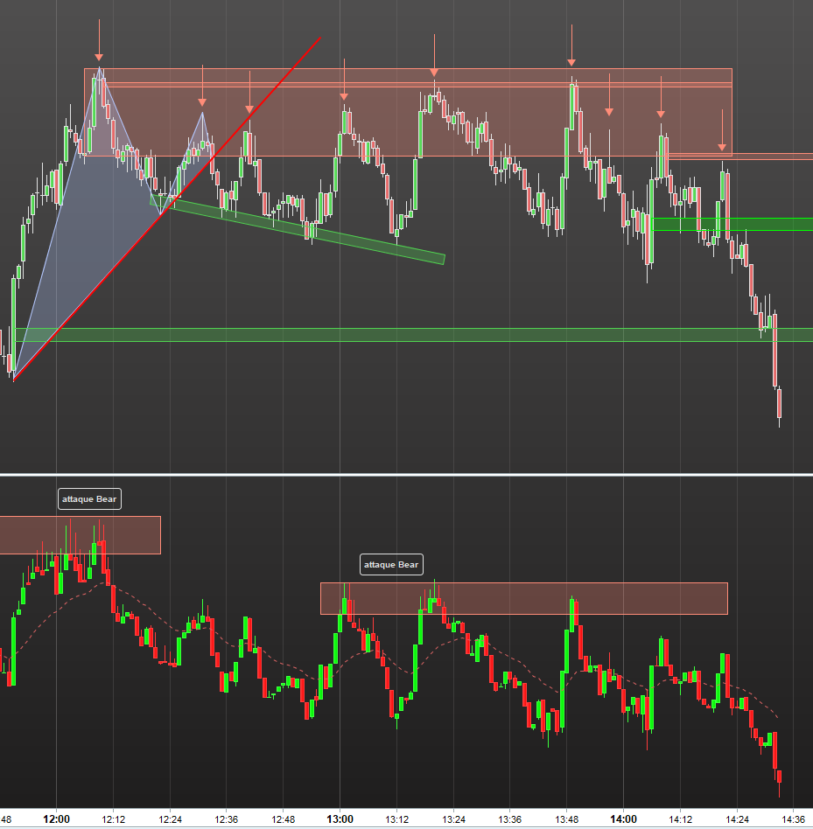Click the 14:00 time axis label

[x=623, y=819]
